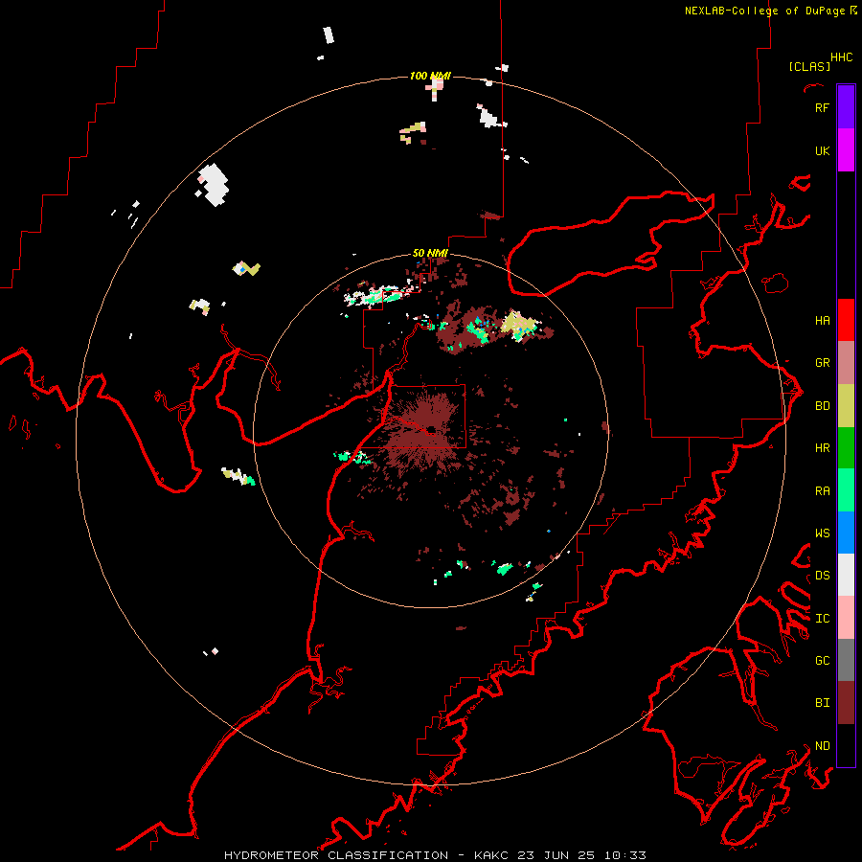
Task: Select the BD yellow legend swatch
Action: pos(846,406)
